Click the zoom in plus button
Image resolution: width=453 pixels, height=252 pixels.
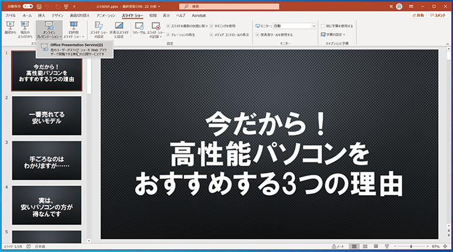428,247
